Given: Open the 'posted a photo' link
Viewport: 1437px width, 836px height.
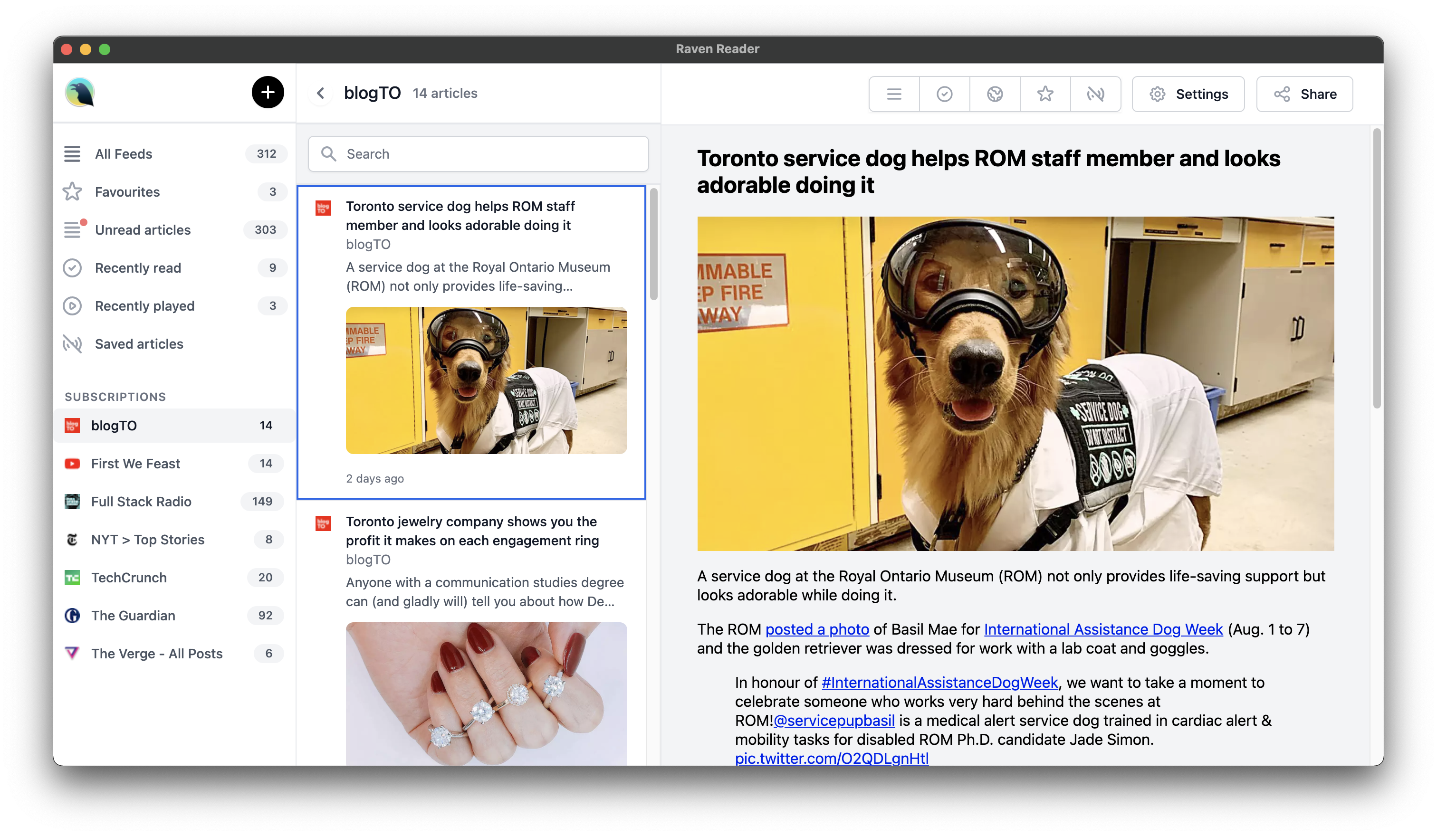Looking at the screenshot, I should pyautogui.click(x=816, y=629).
